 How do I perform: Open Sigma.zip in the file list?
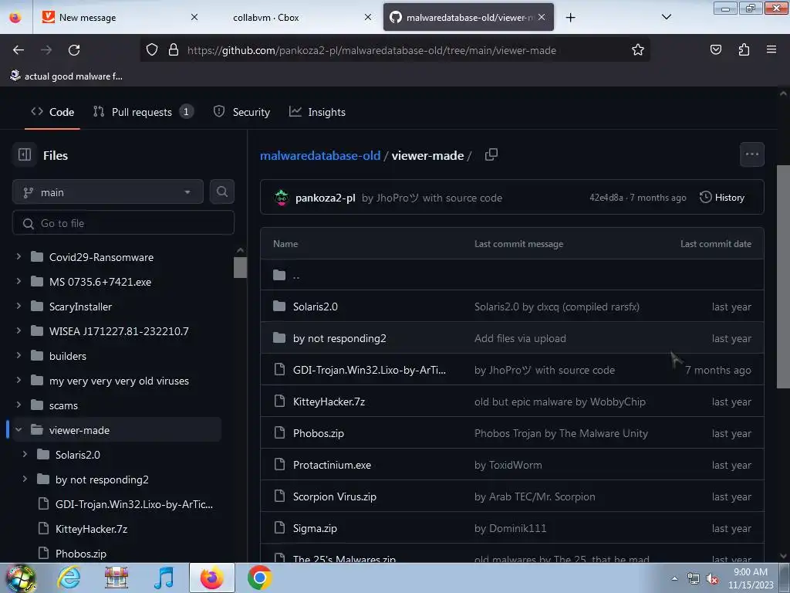click(x=315, y=528)
